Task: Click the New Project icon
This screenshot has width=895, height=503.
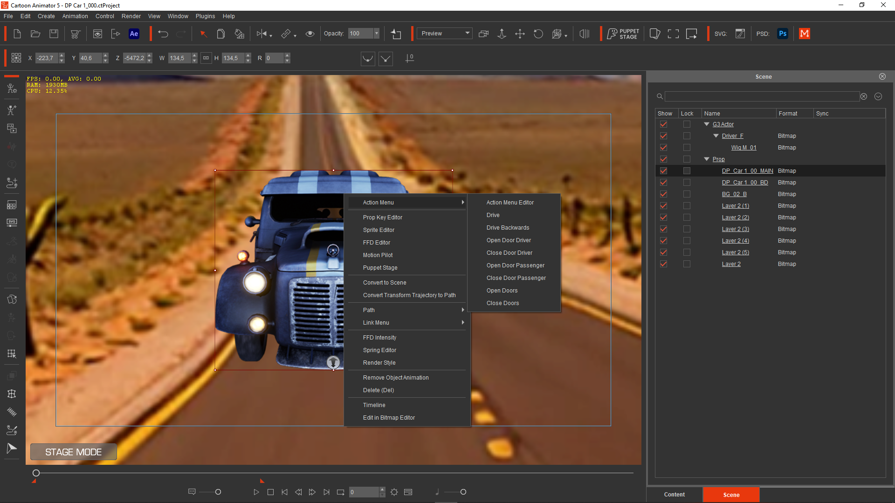Action: [x=17, y=34]
